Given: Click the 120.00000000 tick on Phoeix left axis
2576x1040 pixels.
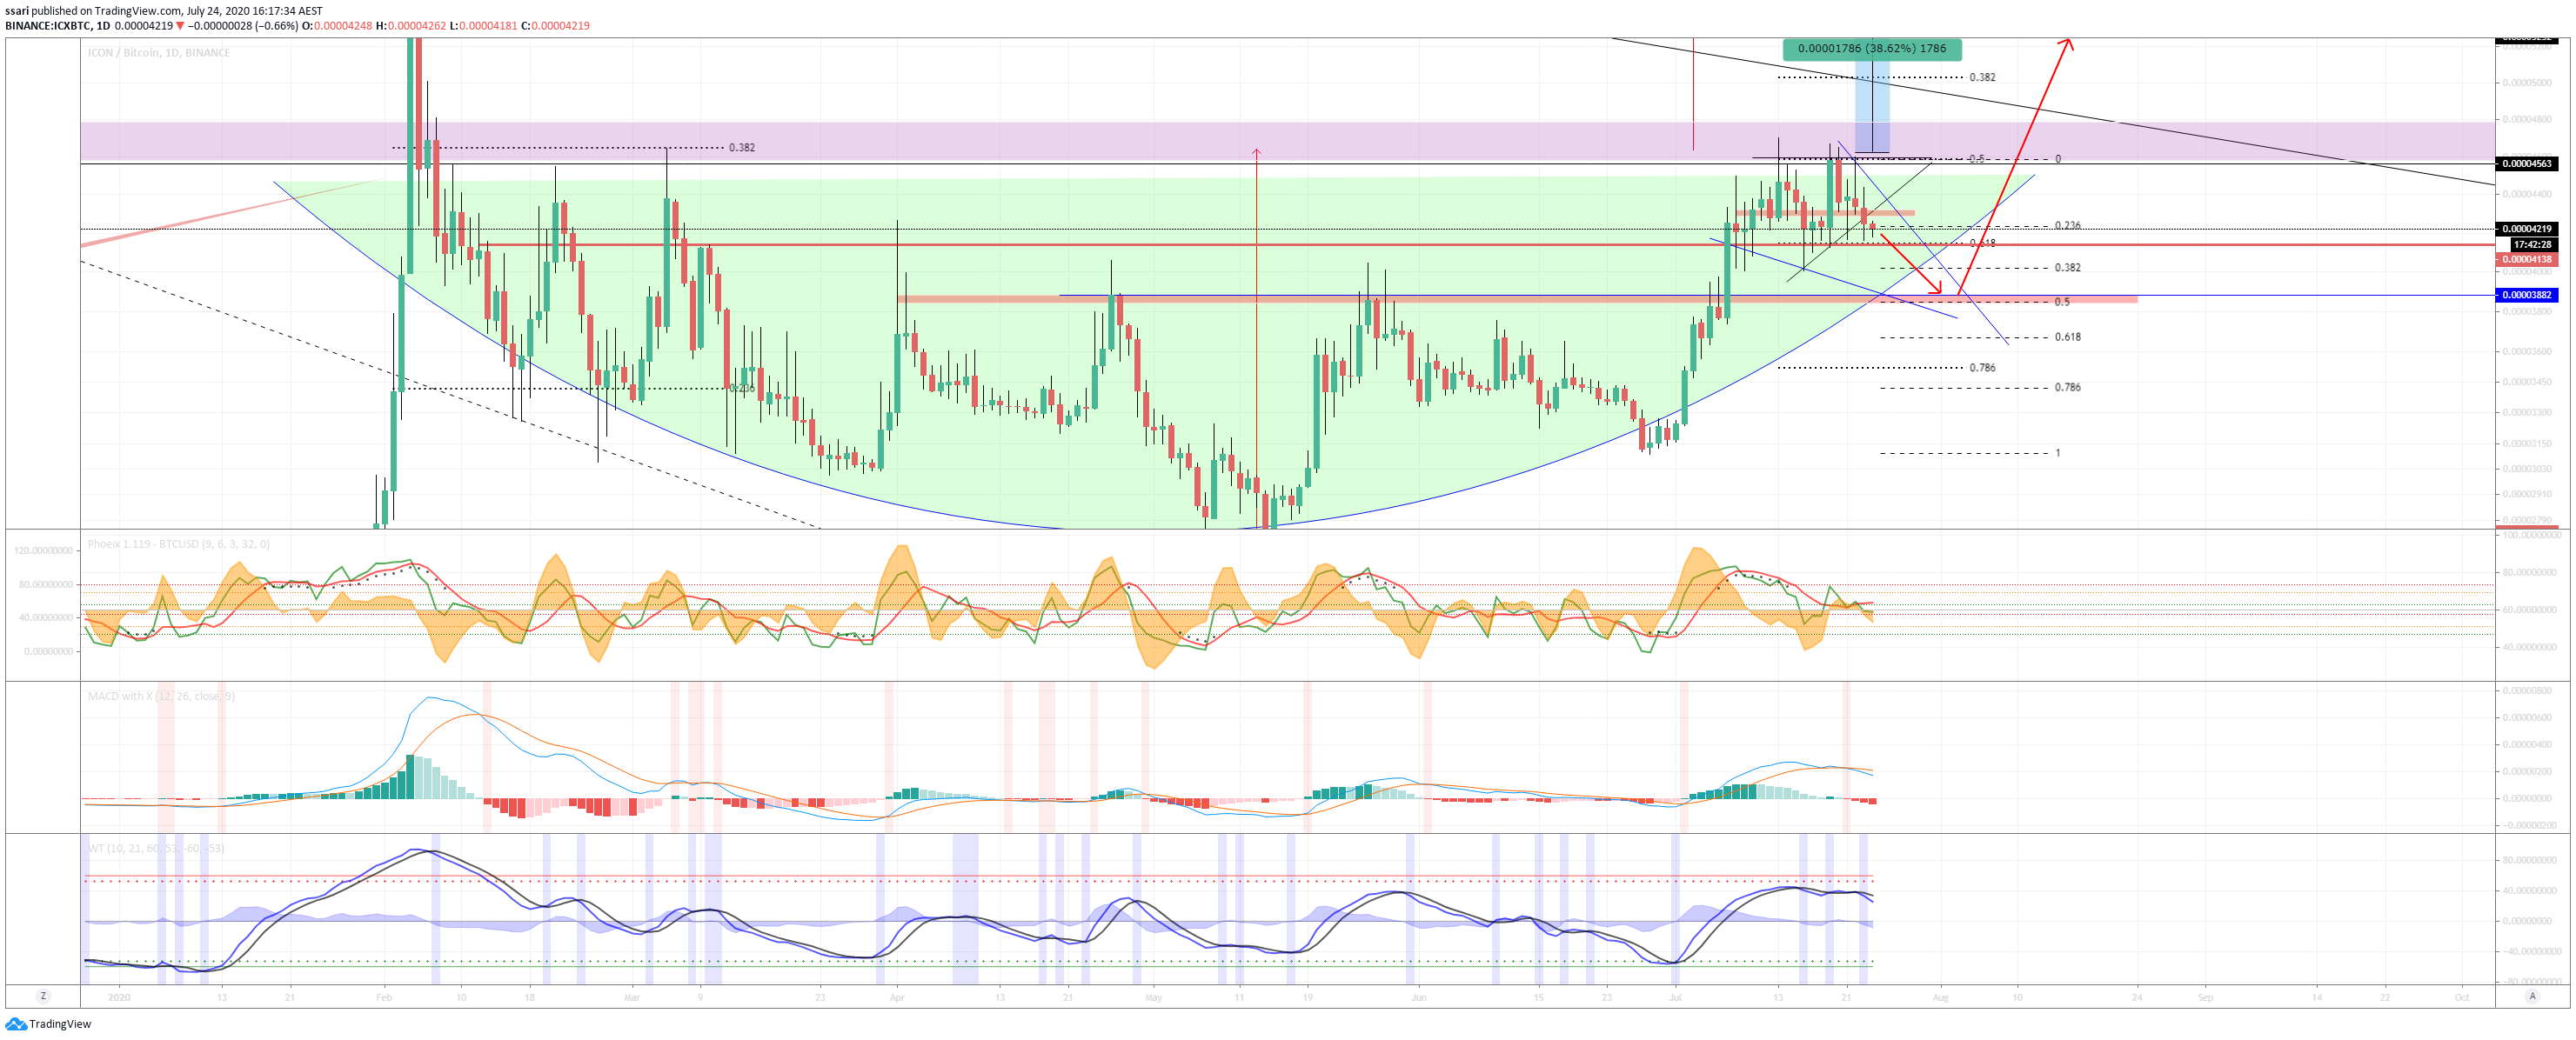Looking at the screenshot, I should tap(43, 550).
